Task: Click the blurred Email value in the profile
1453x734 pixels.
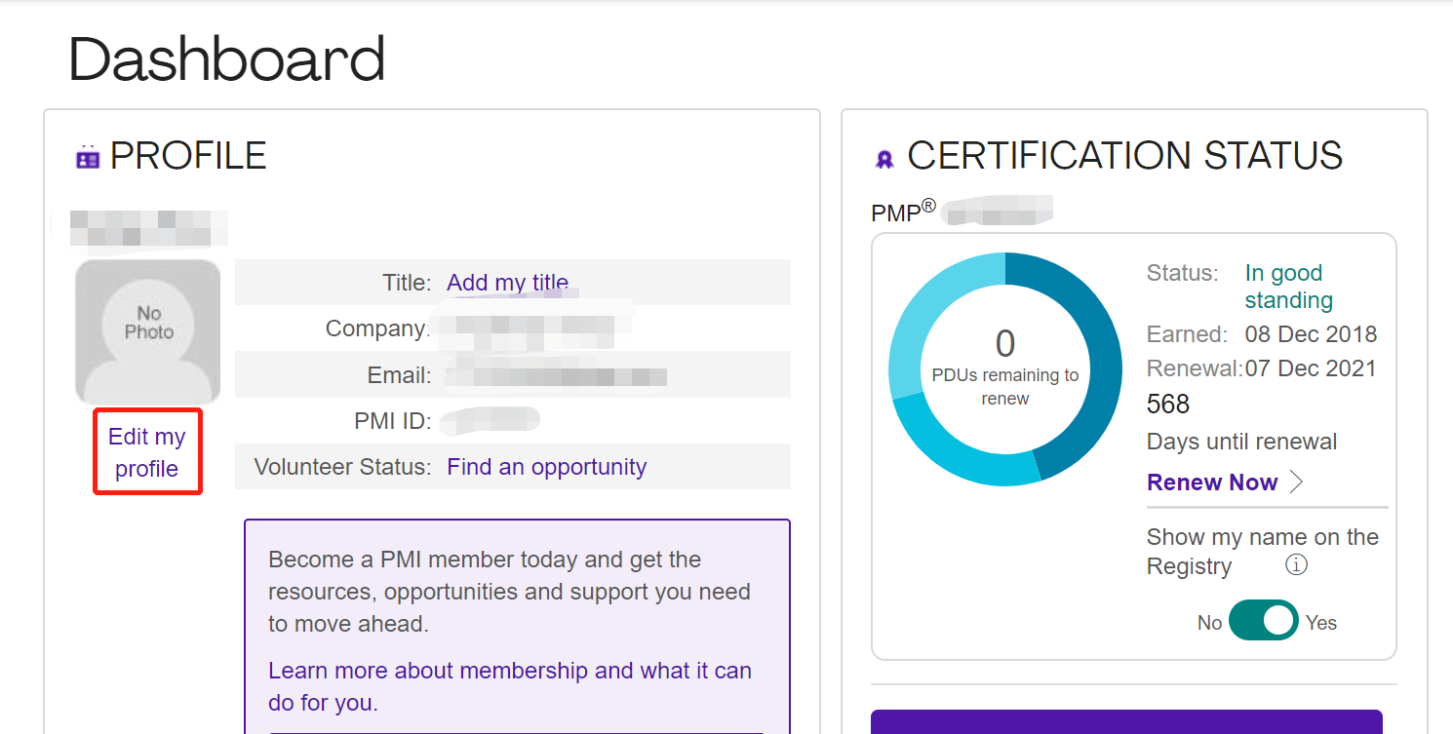Action: click(x=556, y=375)
